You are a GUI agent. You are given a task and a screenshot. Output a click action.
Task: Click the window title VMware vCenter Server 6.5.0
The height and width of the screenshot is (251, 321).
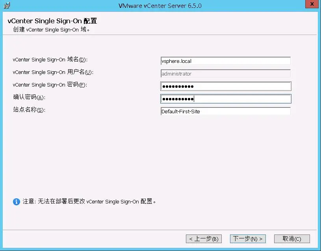[x=160, y=6]
